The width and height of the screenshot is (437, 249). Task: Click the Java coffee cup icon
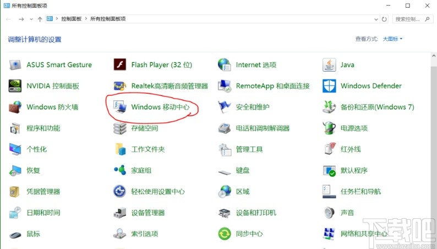[x=329, y=64]
